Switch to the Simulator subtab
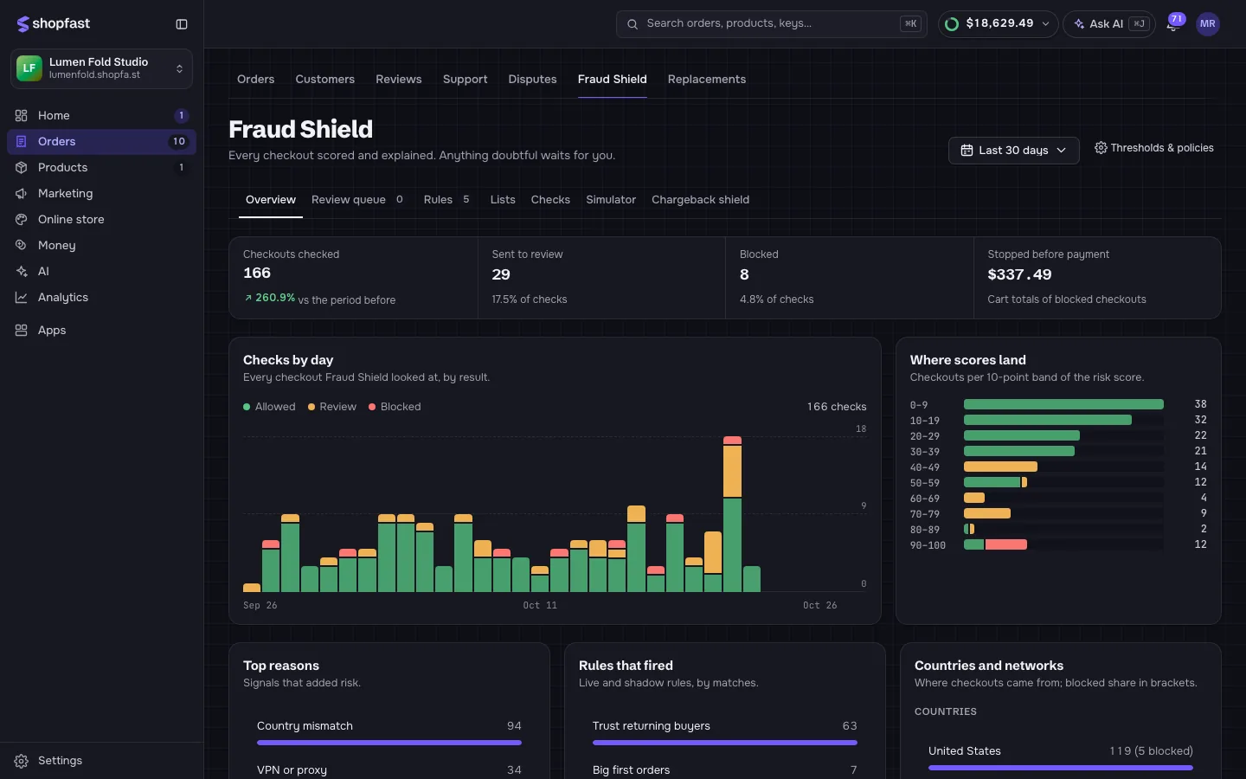Screen dimensions: 1246x779 click(611, 200)
